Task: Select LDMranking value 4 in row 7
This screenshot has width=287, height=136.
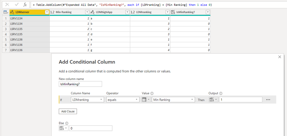Action: coord(150,50)
